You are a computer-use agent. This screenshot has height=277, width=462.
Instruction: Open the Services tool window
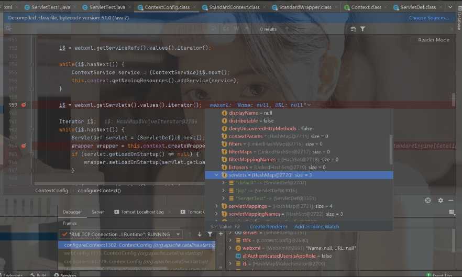click(65, 274)
